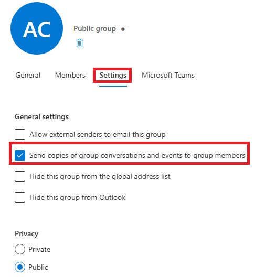Click the 'Allow external senders to email' label text
The height and width of the screenshot is (277, 254).
(98, 135)
